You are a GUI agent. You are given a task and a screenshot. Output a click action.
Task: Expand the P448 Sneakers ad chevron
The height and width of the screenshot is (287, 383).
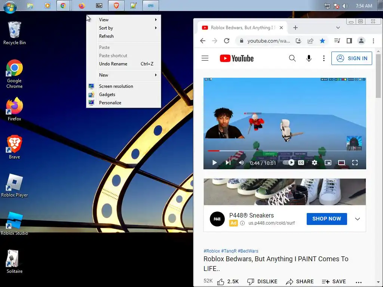coord(357,219)
